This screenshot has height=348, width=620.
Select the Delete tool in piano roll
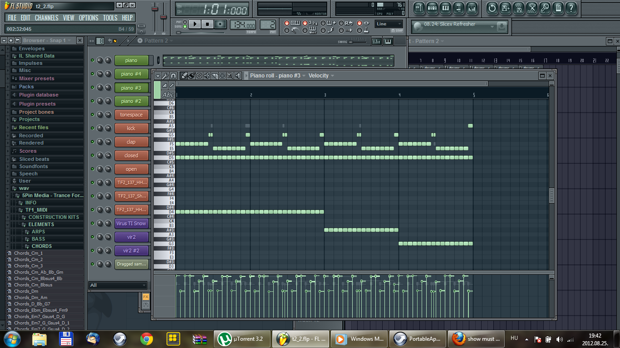tap(199, 76)
